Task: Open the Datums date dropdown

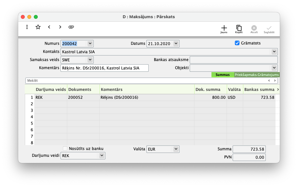Action: click(176, 44)
